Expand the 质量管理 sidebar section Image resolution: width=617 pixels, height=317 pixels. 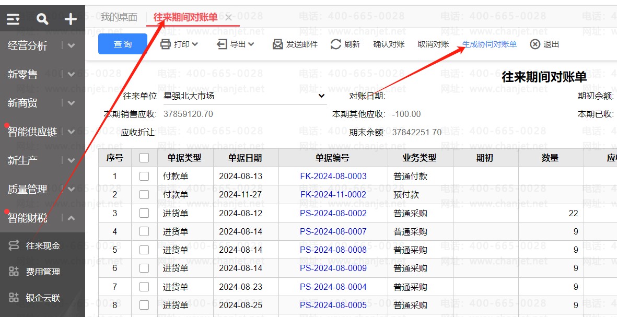point(71,189)
